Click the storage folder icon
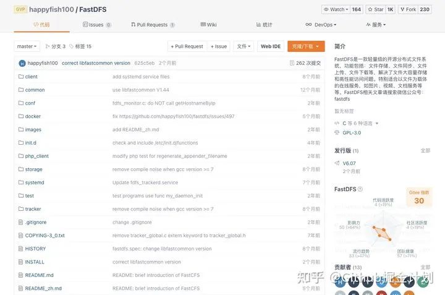This screenshot has height=295, width=445. (21, 169)
